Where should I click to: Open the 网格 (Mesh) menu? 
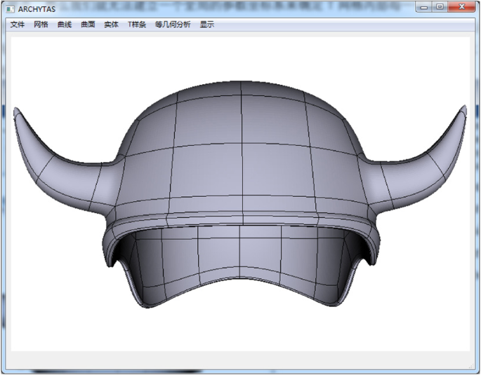(x=41, y=25)
